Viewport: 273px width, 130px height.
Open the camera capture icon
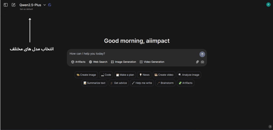point(203,62)
